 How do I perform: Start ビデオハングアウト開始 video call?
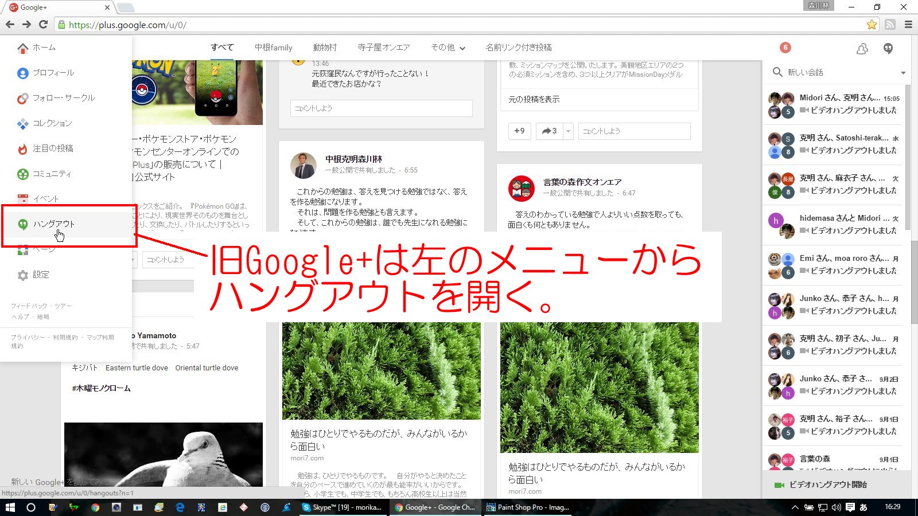coord(821,485)
